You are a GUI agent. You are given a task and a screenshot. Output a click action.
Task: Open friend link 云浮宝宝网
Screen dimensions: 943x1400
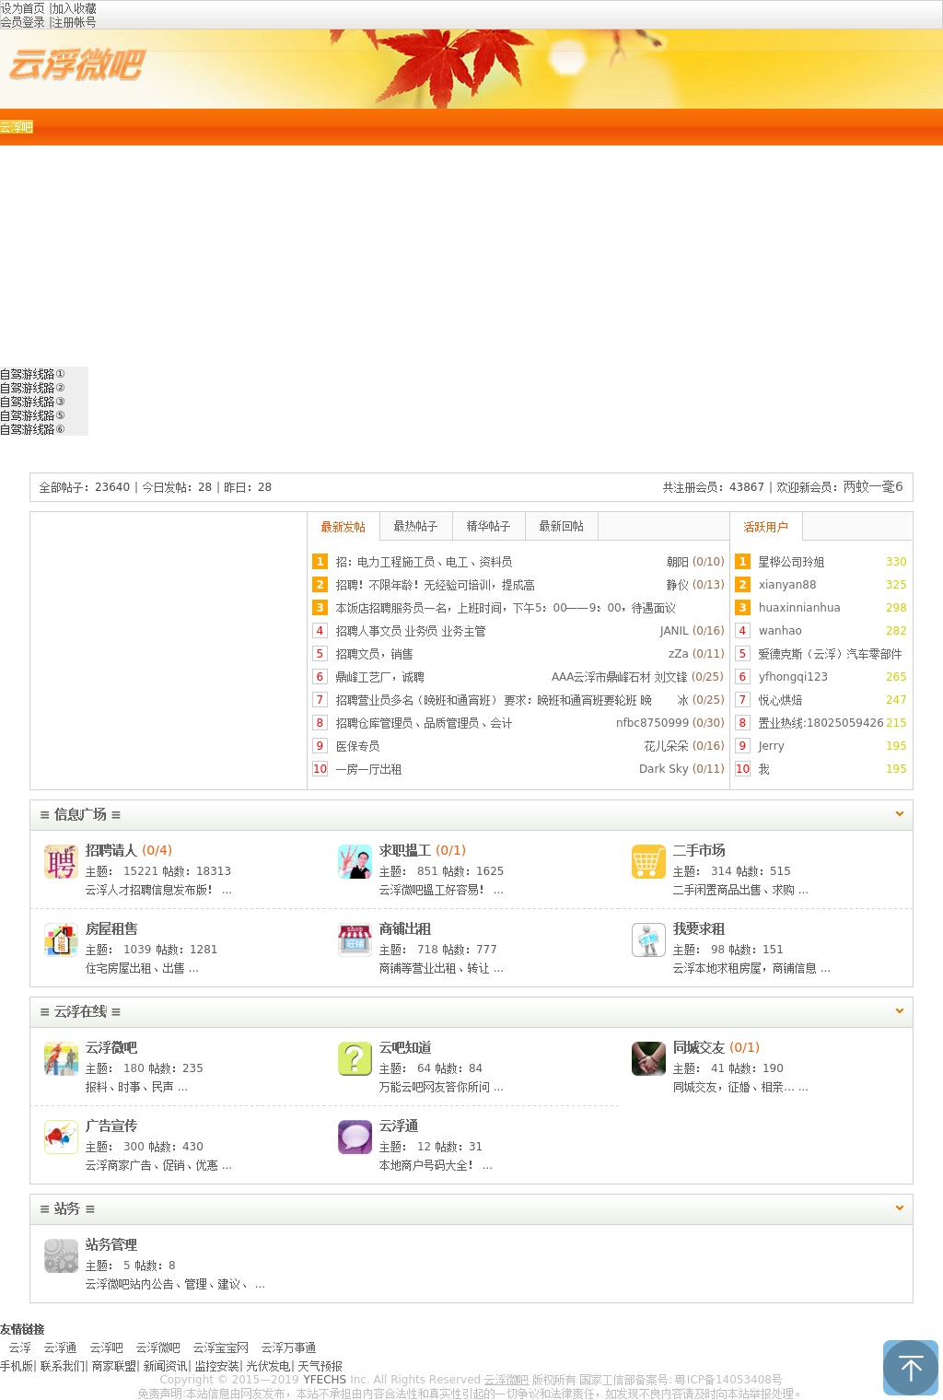point(221,1347)
